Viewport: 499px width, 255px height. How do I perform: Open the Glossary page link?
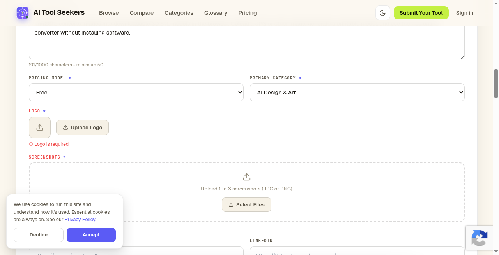(x=216, y=13)
